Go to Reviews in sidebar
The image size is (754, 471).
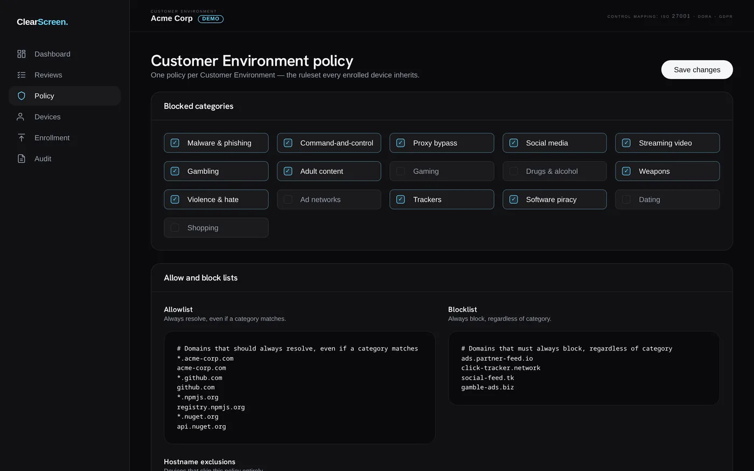pyautogui.click(x=65, y=75)
